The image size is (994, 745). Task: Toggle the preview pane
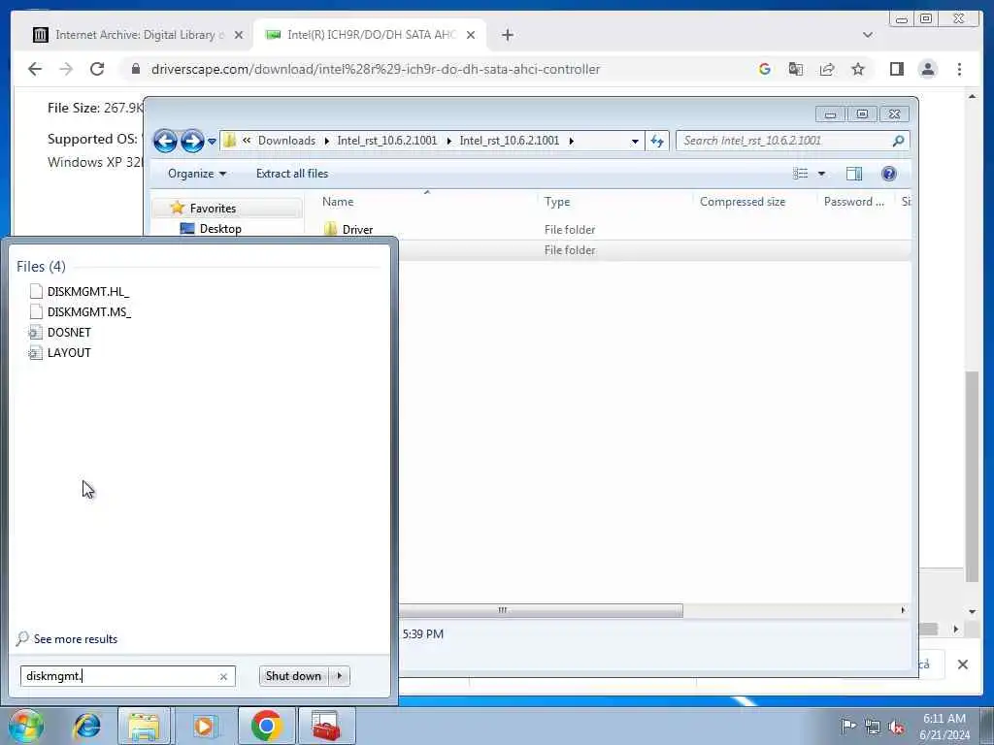(x=854, y=174)
